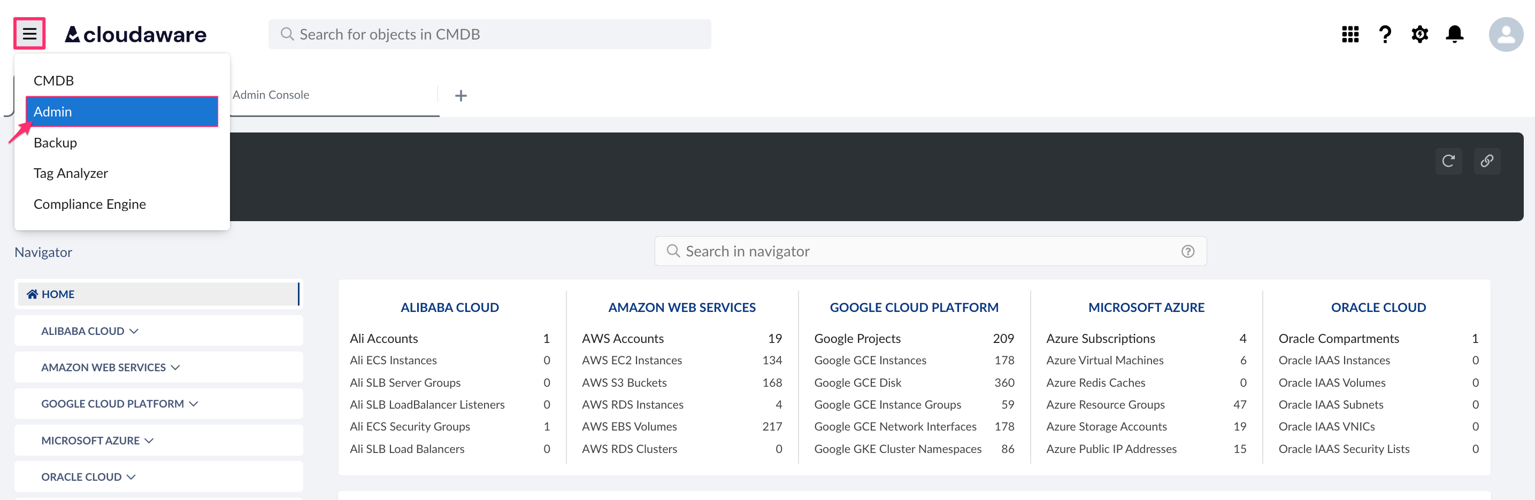Switch to the Admin Console tab
Screen dimensions: 1535x500
coord(270,94)
